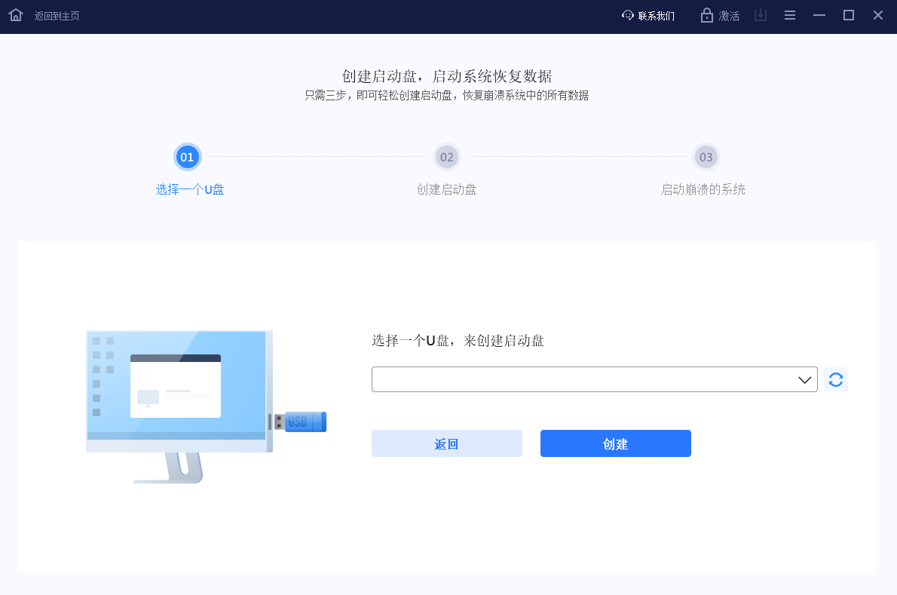
Task: Click the headset contact icon
Action: 626,15
